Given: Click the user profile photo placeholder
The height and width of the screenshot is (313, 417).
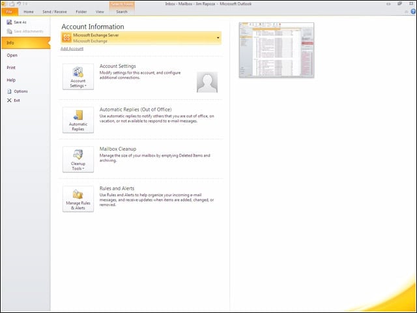Looking at the screenshot, I should (207, 82).
